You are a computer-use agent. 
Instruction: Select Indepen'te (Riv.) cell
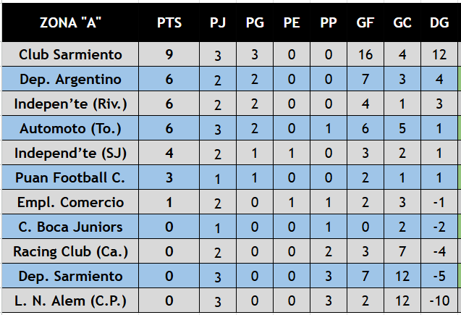tap(70, 104)
